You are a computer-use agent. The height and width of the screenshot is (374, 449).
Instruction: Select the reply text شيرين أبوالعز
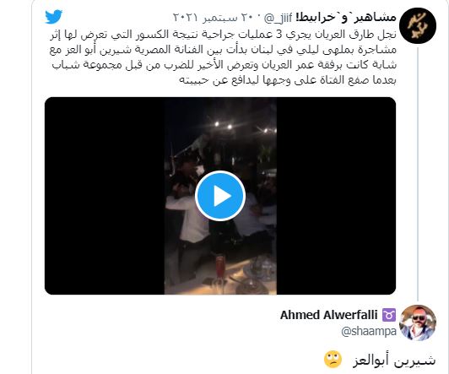tap(394, 360)
